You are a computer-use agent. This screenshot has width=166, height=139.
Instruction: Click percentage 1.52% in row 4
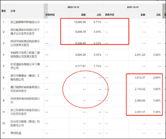157,55
